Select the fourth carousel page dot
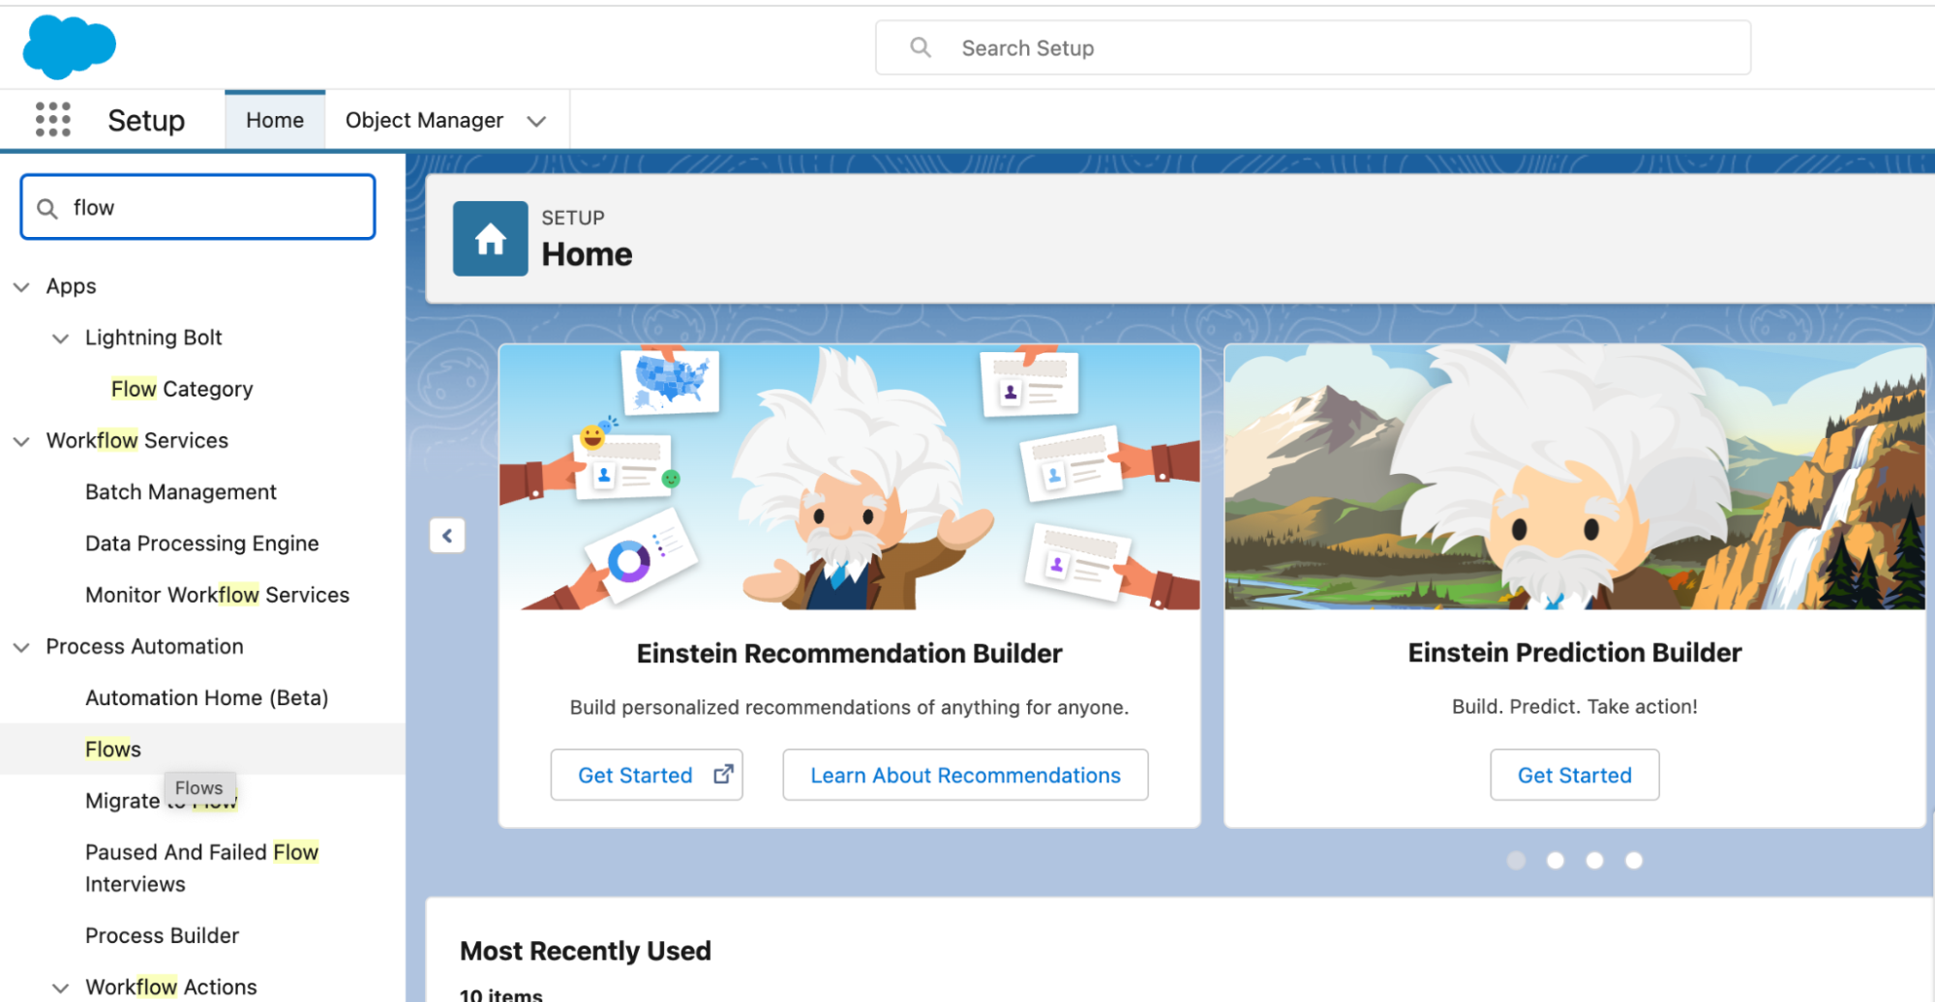The image size is (1935, 1002). click(1633, 860)
